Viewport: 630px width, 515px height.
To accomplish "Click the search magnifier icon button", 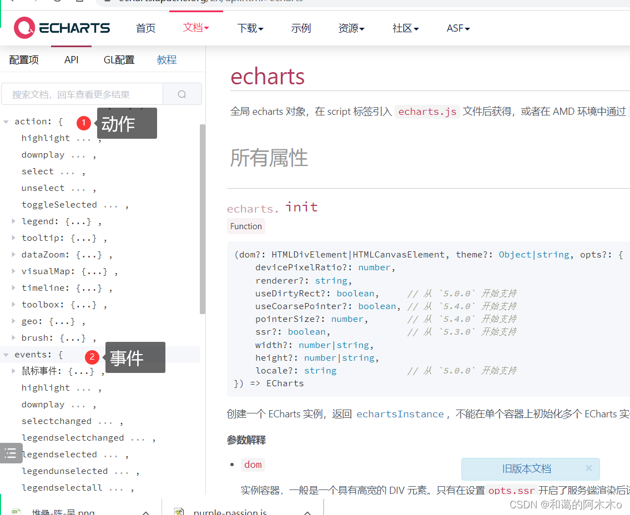I will pos(182,94).
